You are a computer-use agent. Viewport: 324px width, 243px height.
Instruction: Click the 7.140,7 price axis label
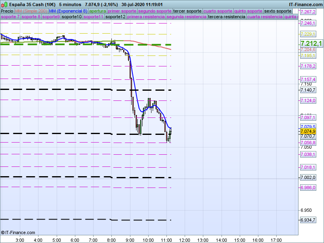[308, 90]
